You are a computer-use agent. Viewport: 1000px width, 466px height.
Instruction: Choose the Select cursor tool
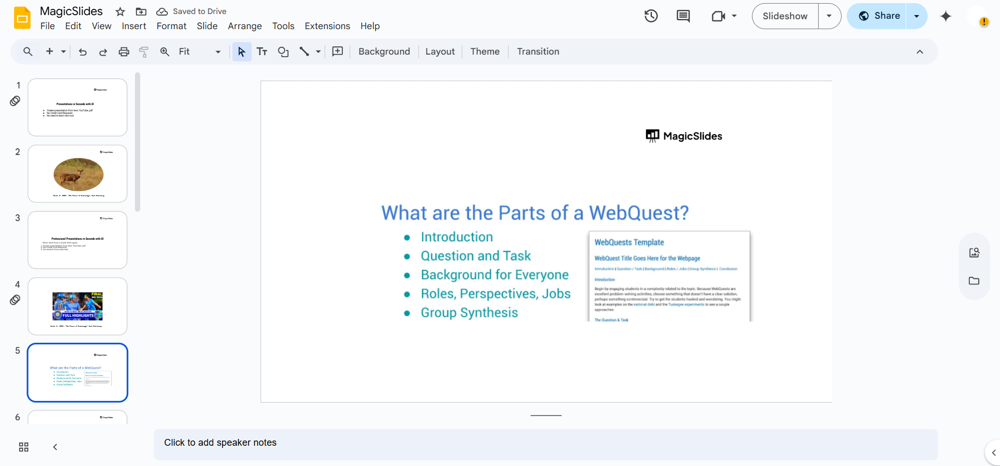point(241,51)
